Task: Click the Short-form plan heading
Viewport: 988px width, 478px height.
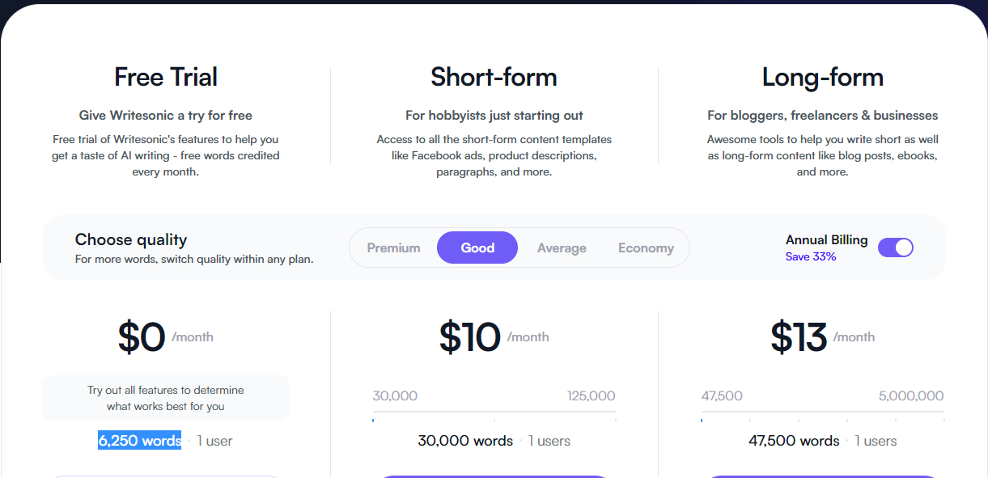Action: (494, 77)
